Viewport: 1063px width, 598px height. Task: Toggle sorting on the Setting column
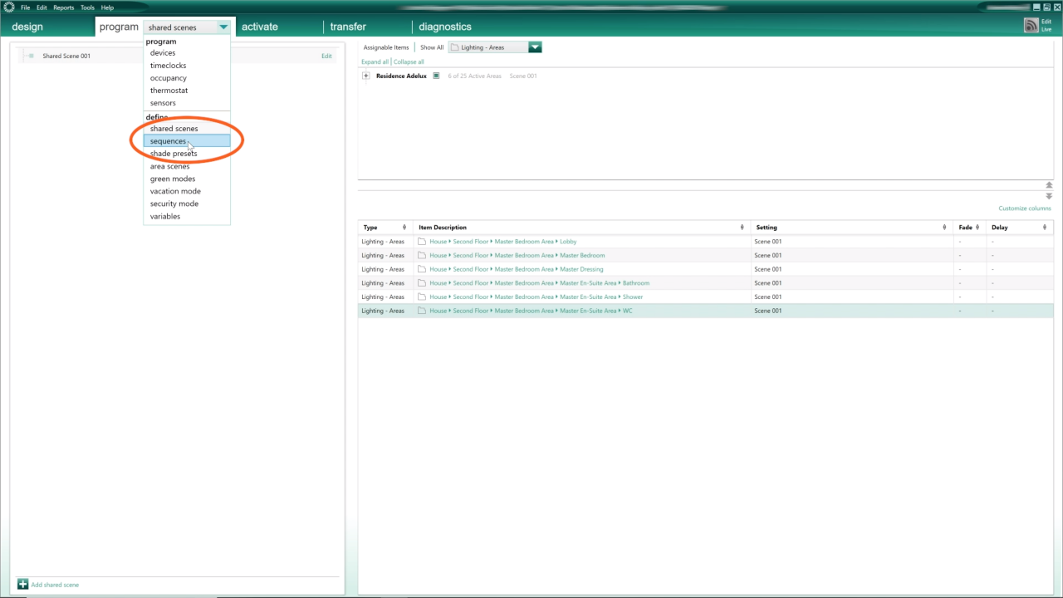click(x=944, y=228)
